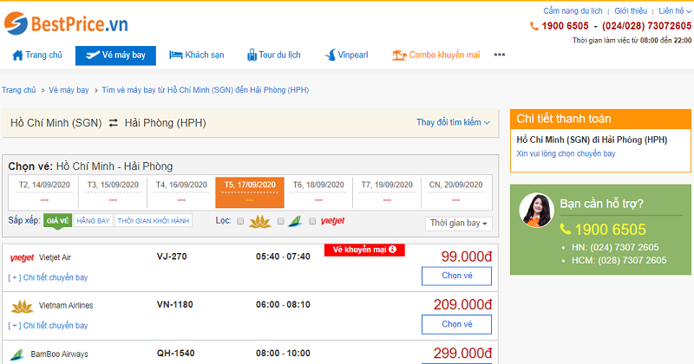Click the flight code VN-1180
This screenshot has width=694, height=364.
pos(175,305)
